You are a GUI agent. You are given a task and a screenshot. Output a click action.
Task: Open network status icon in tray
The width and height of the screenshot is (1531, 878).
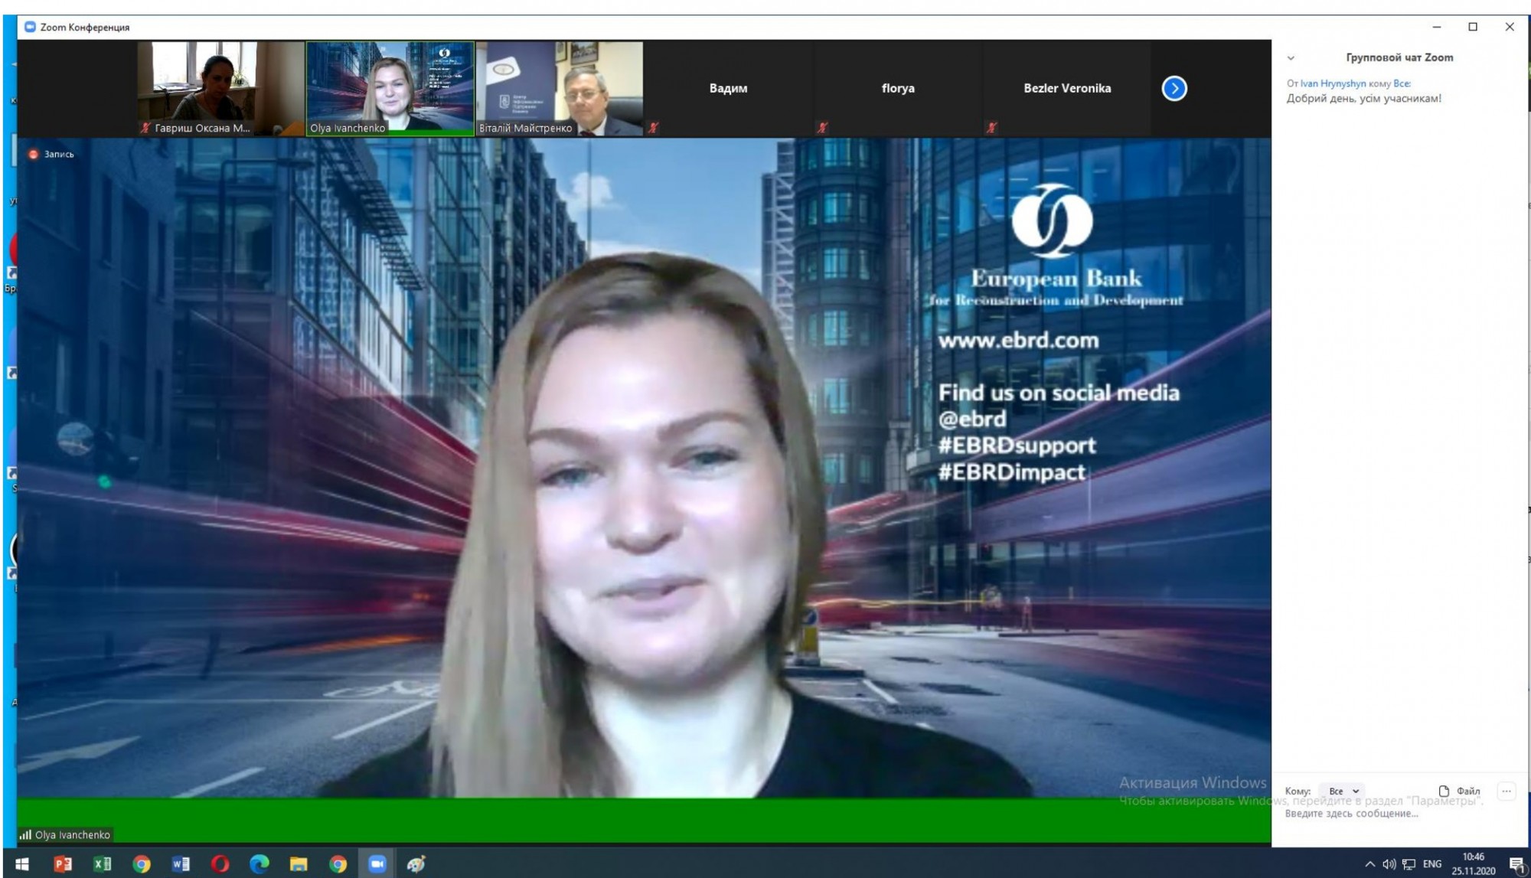1409,864
